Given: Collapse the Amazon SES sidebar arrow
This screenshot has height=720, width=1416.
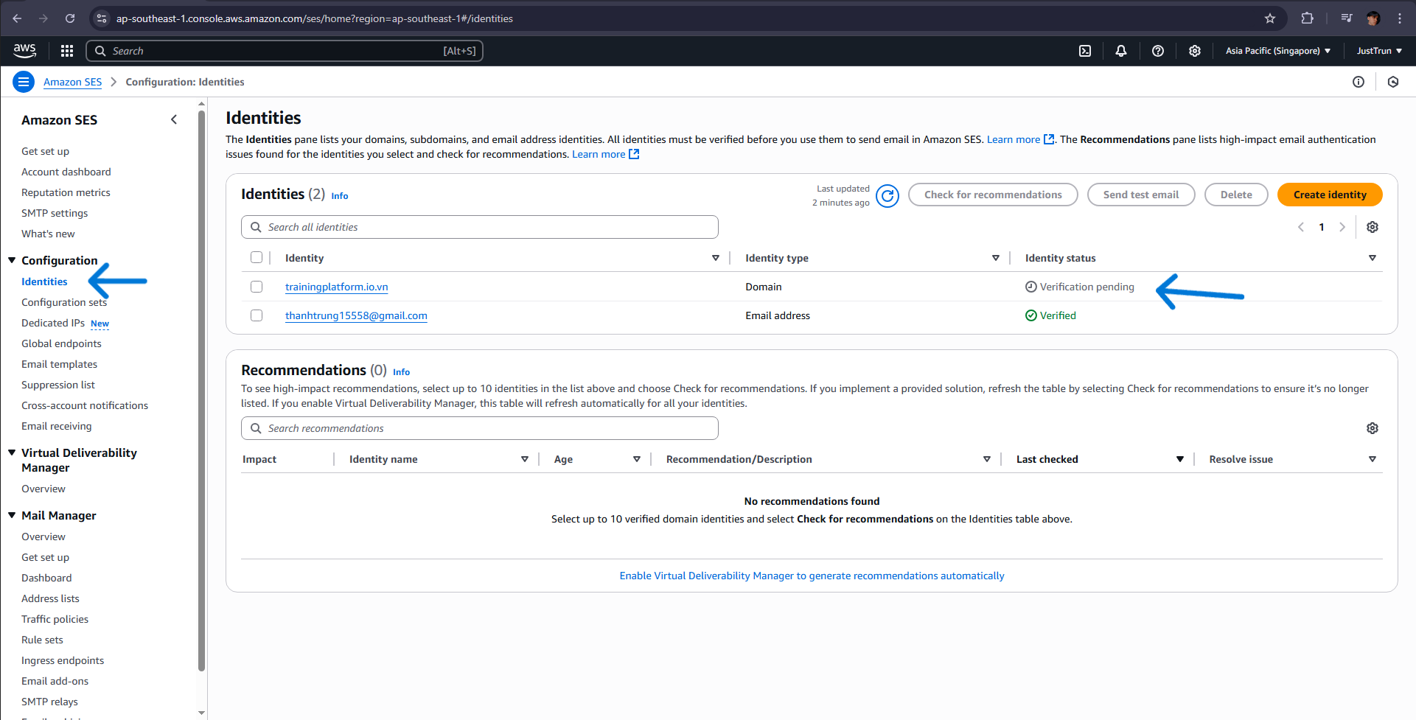Looking at the screenshot, I should click(174, 119).
